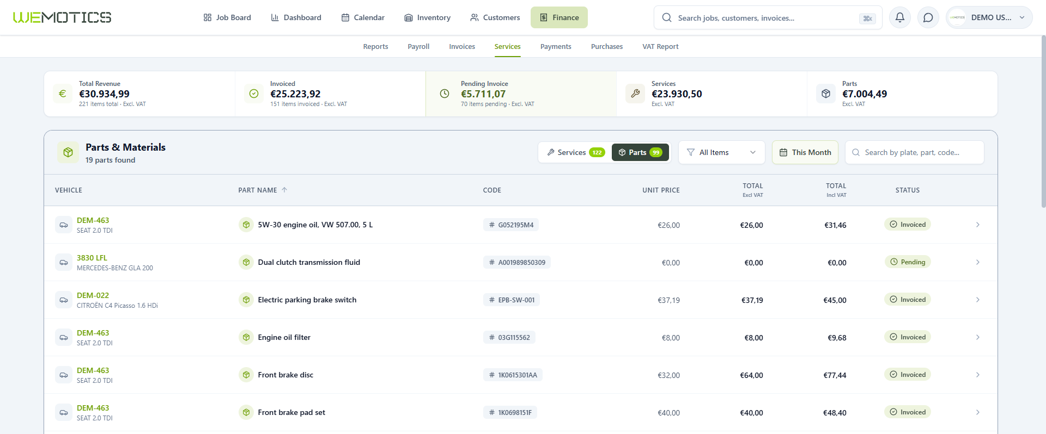Click part icon beside Engine oil filter
The height and width of the screenshot is (434, 1046).
coord(246,337)
